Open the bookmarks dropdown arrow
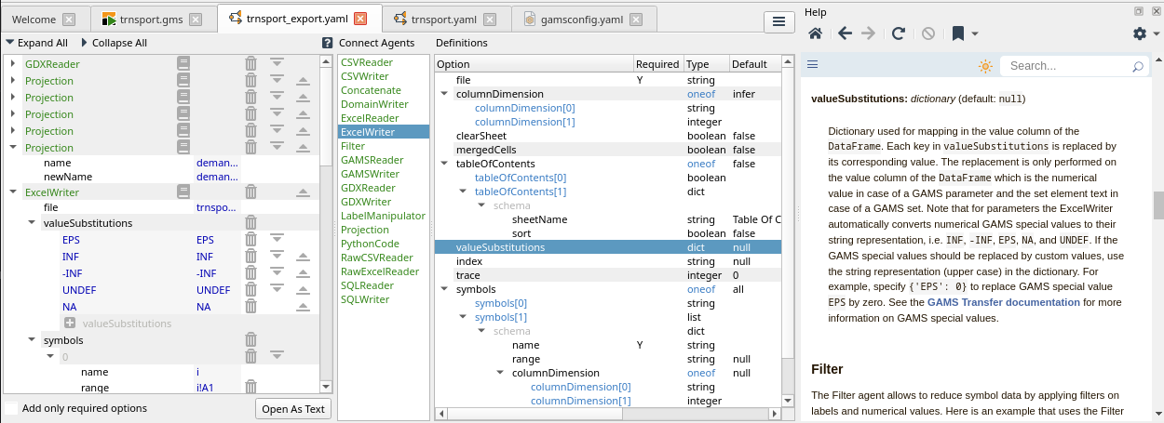 point(975,34)
